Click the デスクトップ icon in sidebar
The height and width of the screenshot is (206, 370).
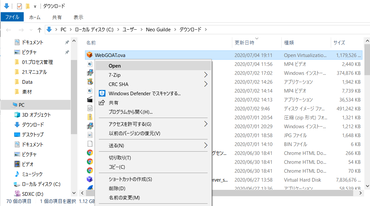coord(17,134)
